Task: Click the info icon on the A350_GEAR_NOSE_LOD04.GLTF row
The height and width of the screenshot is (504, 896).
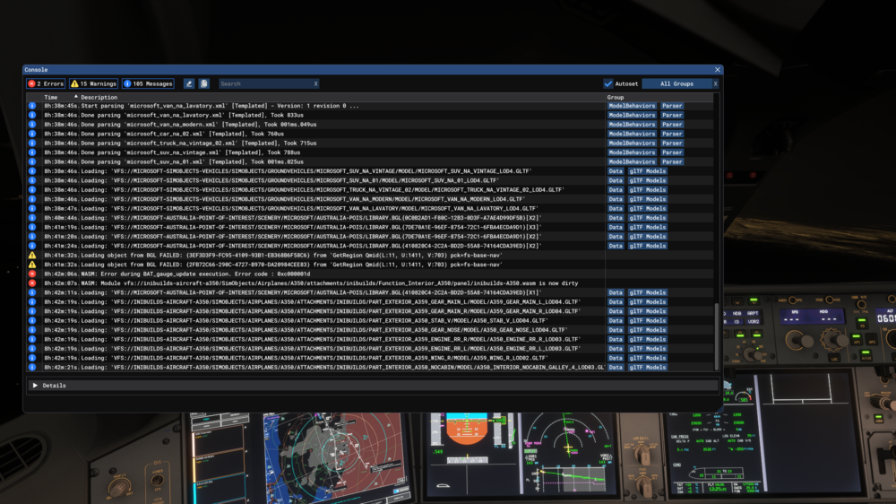Action: pyautogui.click(x=32, y=330)
